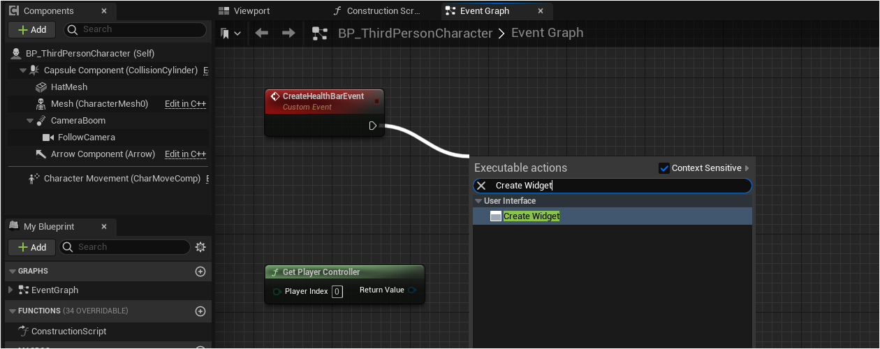This screenshot has width=880, height=349.
Task: Select the FollowCamera component
Action: click(87, 138)
